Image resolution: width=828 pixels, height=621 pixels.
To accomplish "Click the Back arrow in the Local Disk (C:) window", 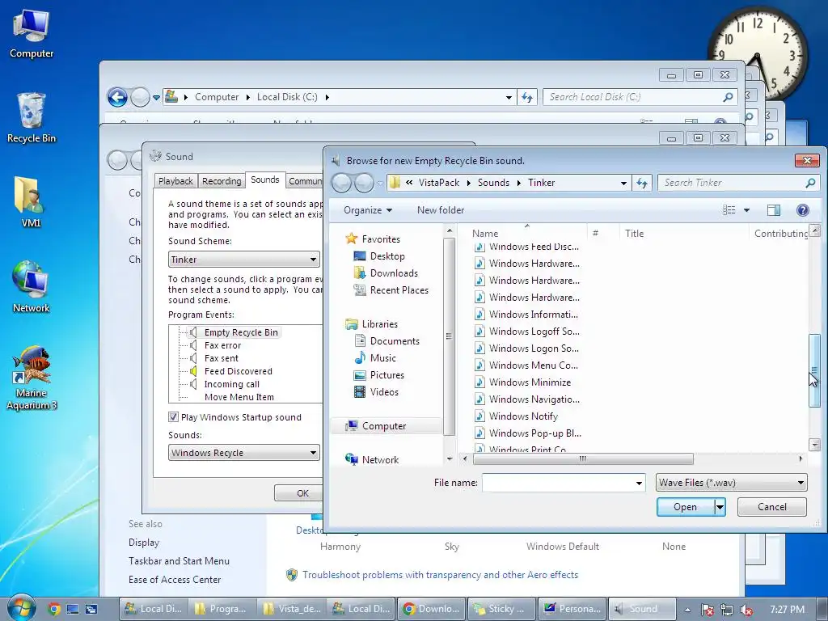I will click(117, 97).
